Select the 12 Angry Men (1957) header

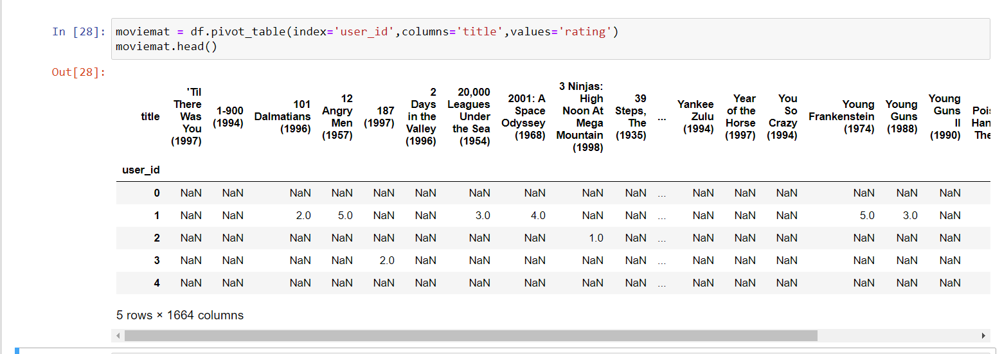[337, 117]
